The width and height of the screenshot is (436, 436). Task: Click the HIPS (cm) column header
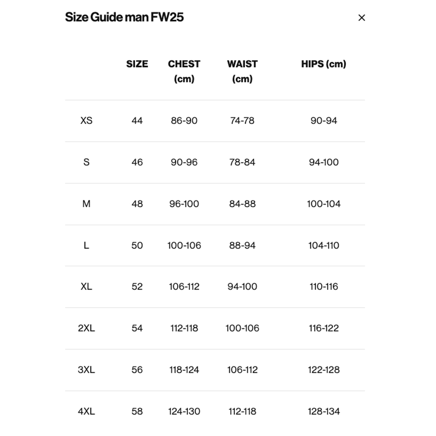tap(324, 64)
